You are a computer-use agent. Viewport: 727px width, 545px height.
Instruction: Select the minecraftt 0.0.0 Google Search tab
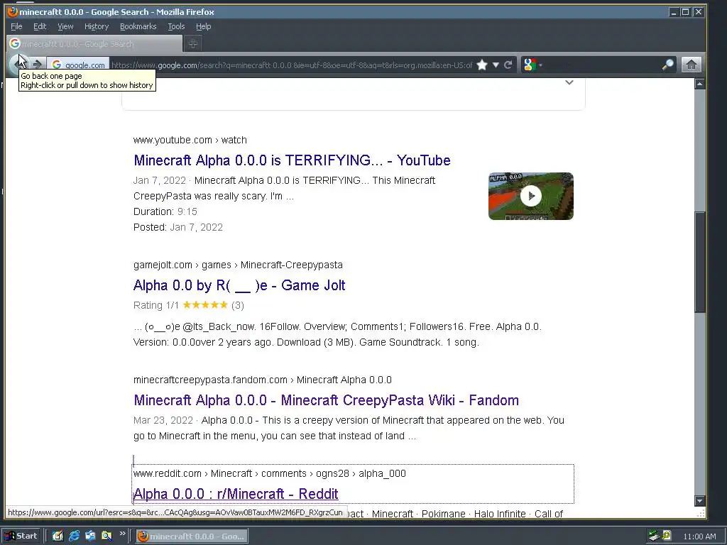[x=94, y=43]
